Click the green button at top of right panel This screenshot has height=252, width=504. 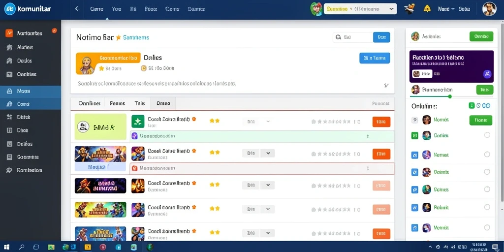[x=481, y=36]
